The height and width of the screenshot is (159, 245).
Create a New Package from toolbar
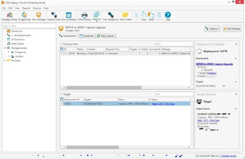tap(39, 16)
